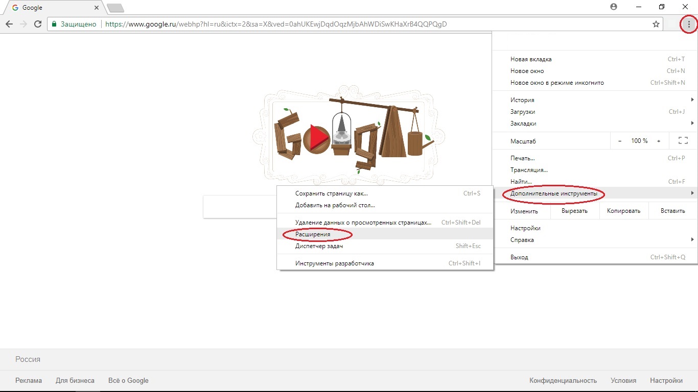Decrease zoom with minus button
This screenshot has width=698, height=392.
pyautogui.click(x=620, y=140)
